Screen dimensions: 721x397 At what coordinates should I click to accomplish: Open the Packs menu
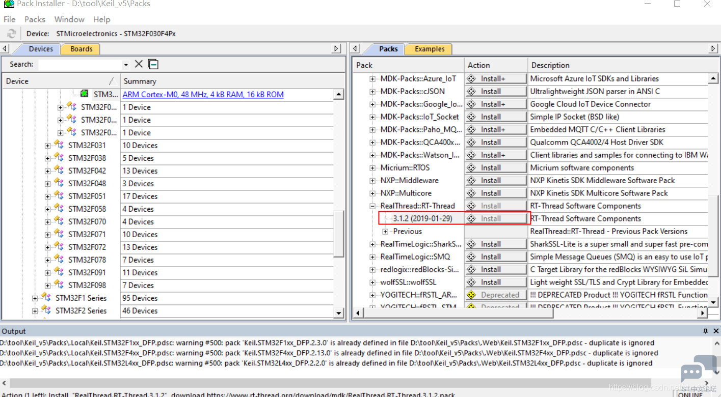35,19
